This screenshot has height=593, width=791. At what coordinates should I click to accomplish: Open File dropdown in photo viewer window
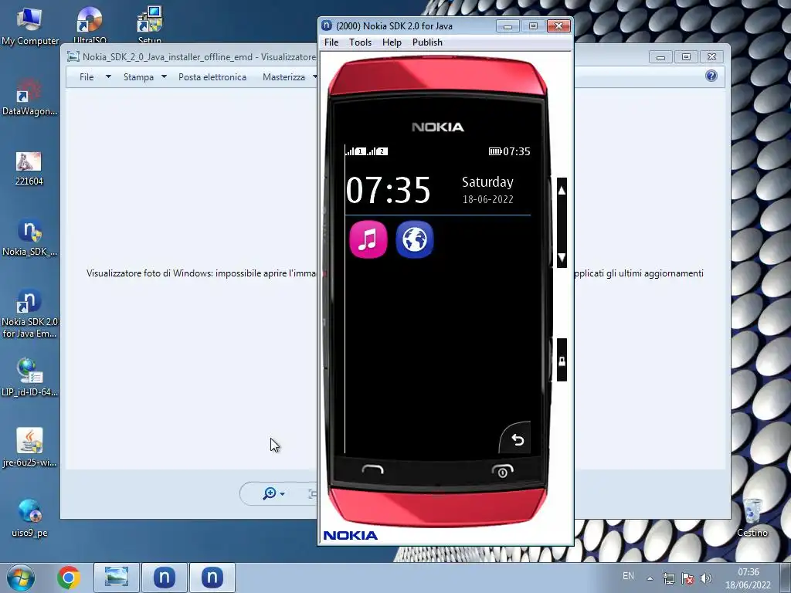94,77
